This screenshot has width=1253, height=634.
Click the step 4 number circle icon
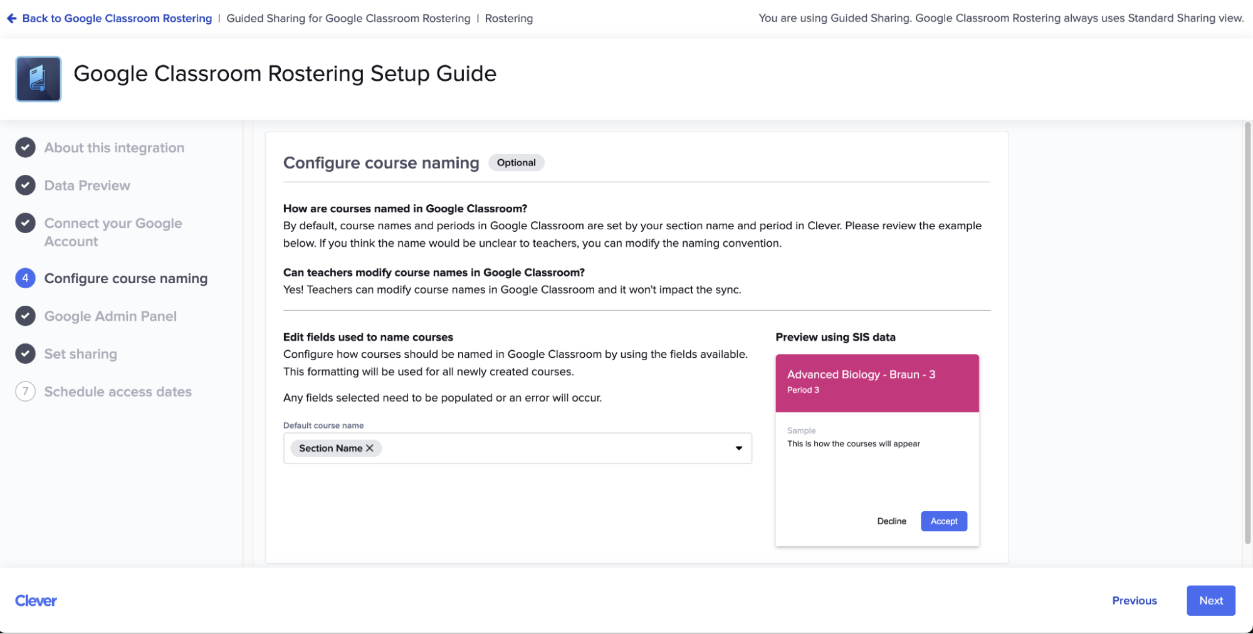pos(24,278)
